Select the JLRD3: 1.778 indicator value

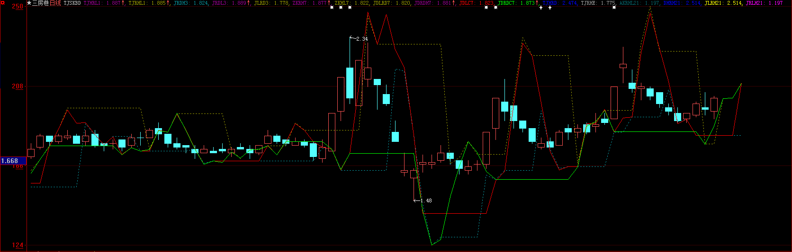click(x=271, y=3)
